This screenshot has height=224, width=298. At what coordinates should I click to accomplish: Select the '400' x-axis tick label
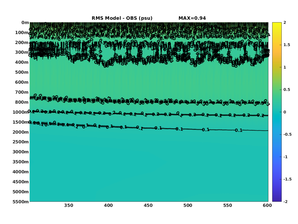[x=108, y=205]
